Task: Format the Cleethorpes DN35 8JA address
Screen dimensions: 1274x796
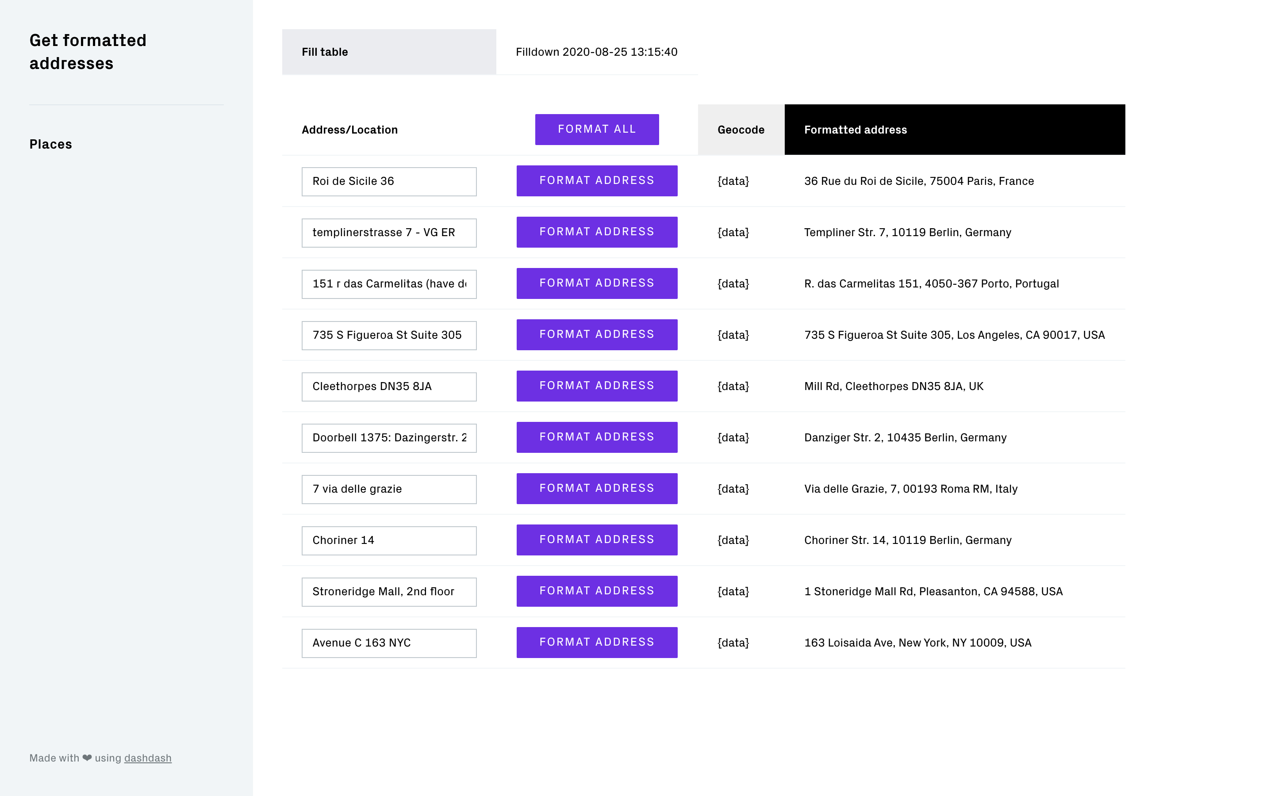Action: 596,386
